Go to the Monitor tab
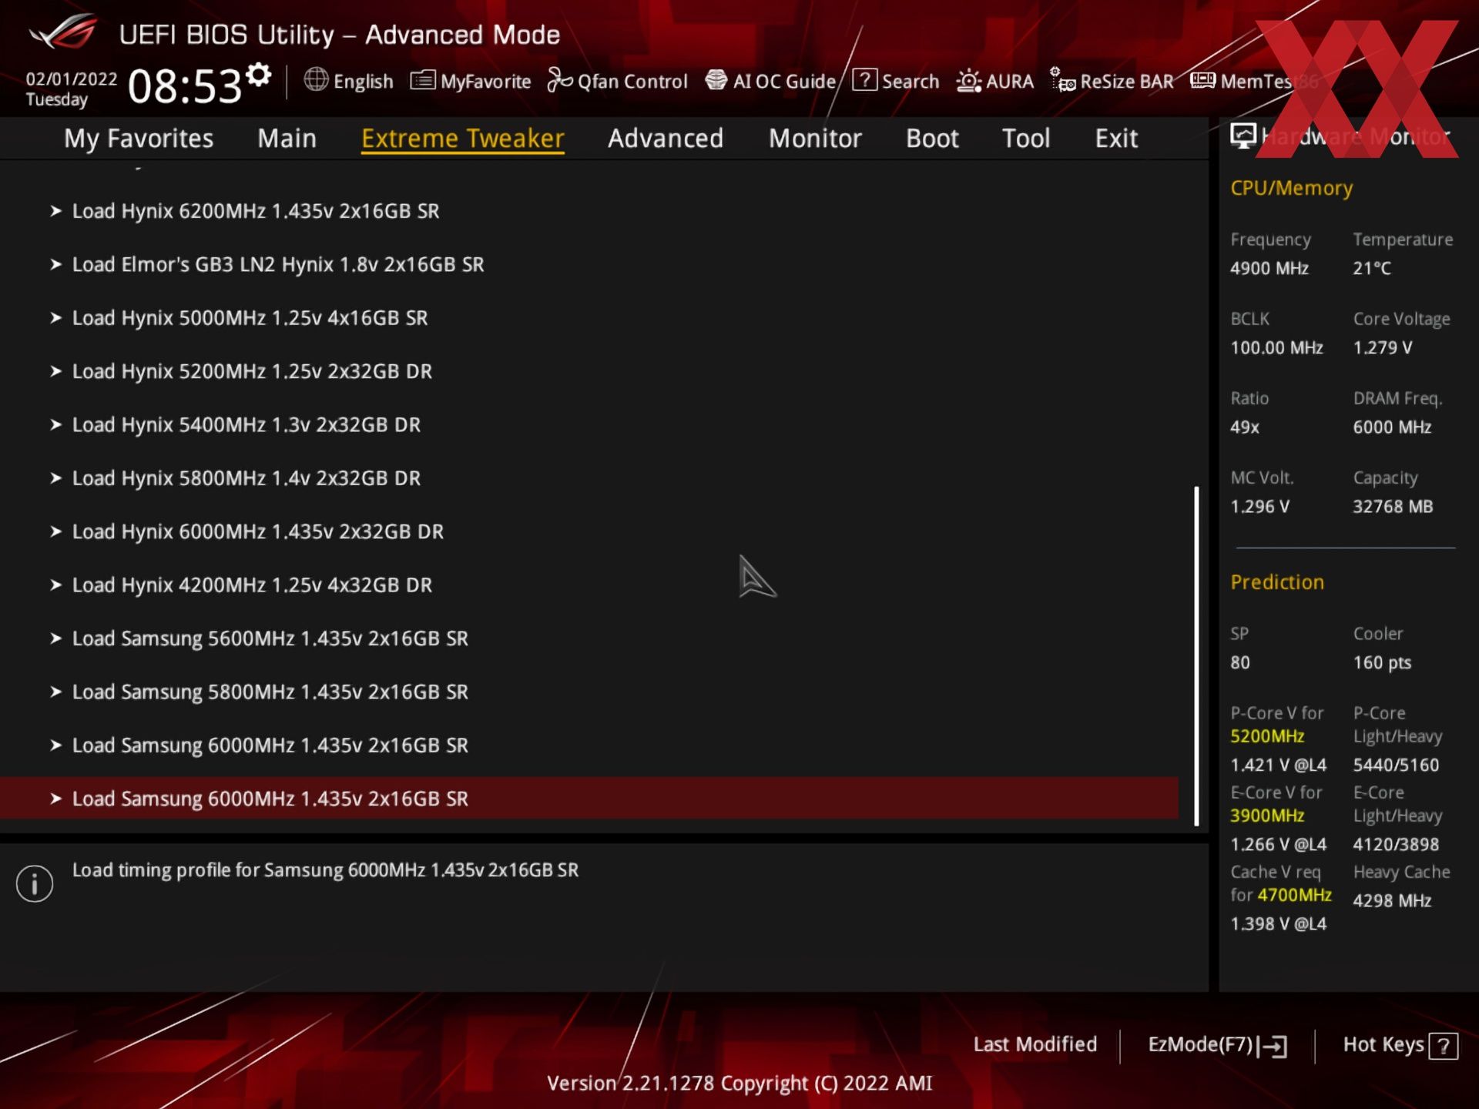The image size is (1479, 1109). coord(815,138)
